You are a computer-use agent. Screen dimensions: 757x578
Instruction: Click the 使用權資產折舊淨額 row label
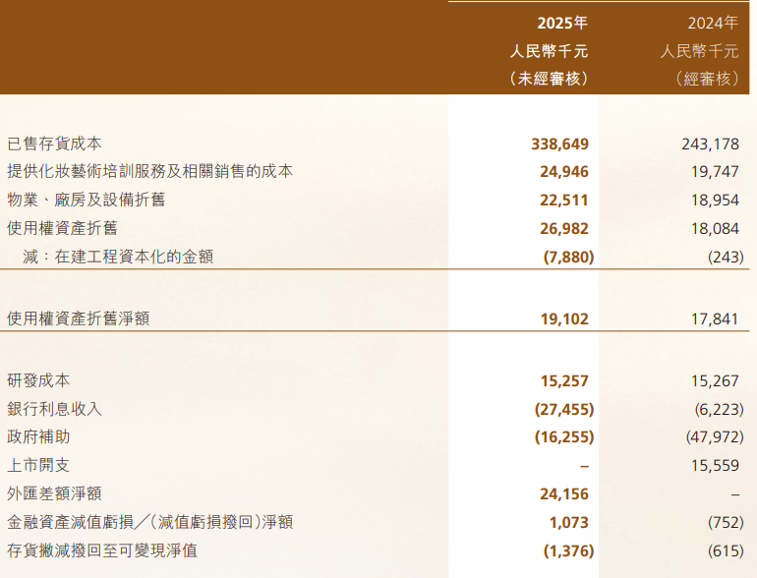[x=78, y=318]
